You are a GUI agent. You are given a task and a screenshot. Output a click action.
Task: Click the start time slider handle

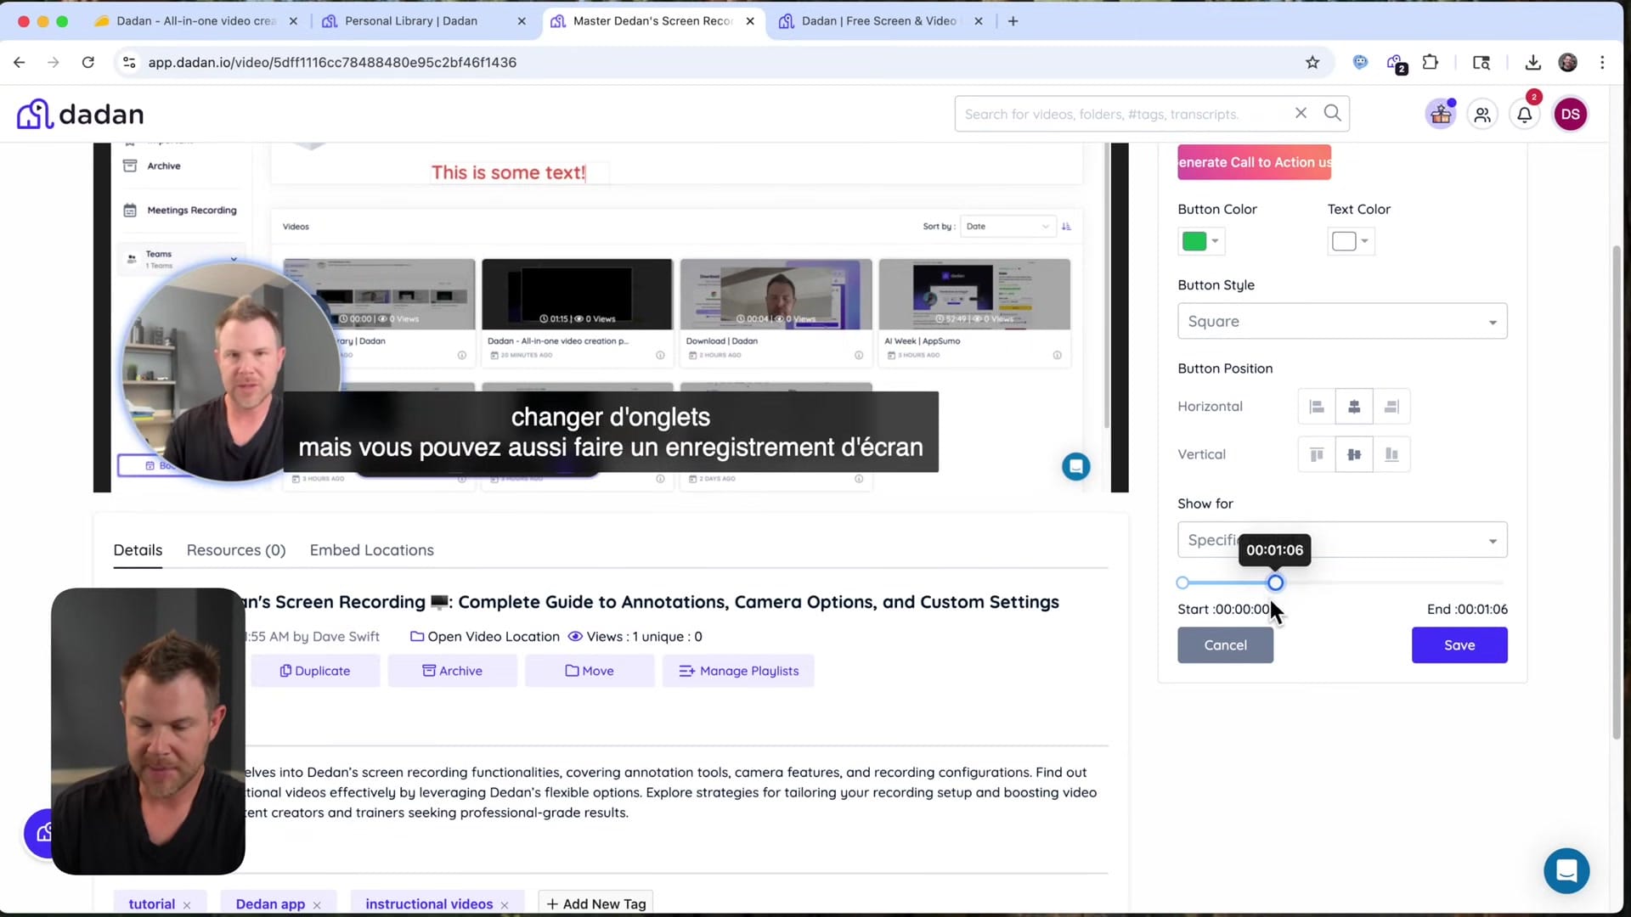1182,582
